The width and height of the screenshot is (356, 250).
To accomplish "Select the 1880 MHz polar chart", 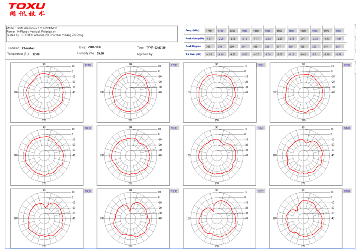I will click(x=306, y=156).
